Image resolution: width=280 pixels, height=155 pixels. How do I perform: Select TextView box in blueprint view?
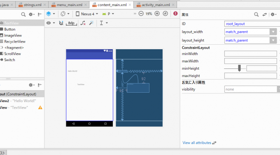(x=138, y=88)
